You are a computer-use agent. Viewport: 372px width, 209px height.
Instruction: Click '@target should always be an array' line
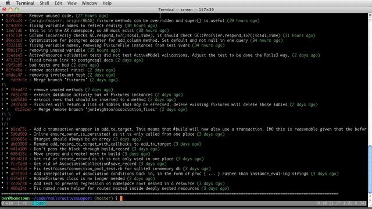point(72,139)
